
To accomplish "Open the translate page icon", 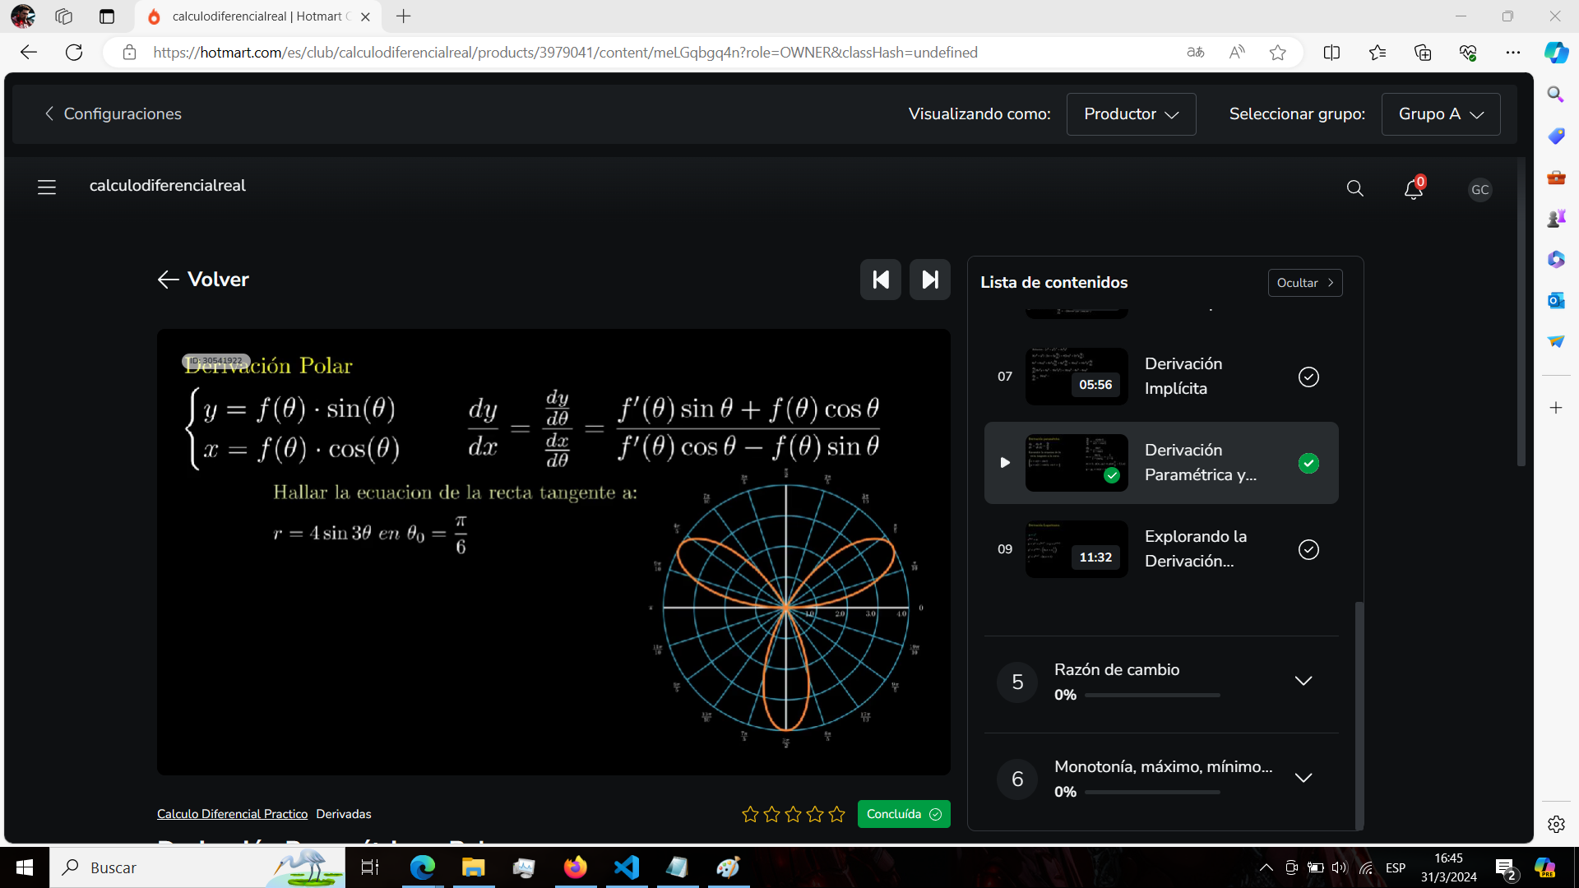I will point(1196,53).
